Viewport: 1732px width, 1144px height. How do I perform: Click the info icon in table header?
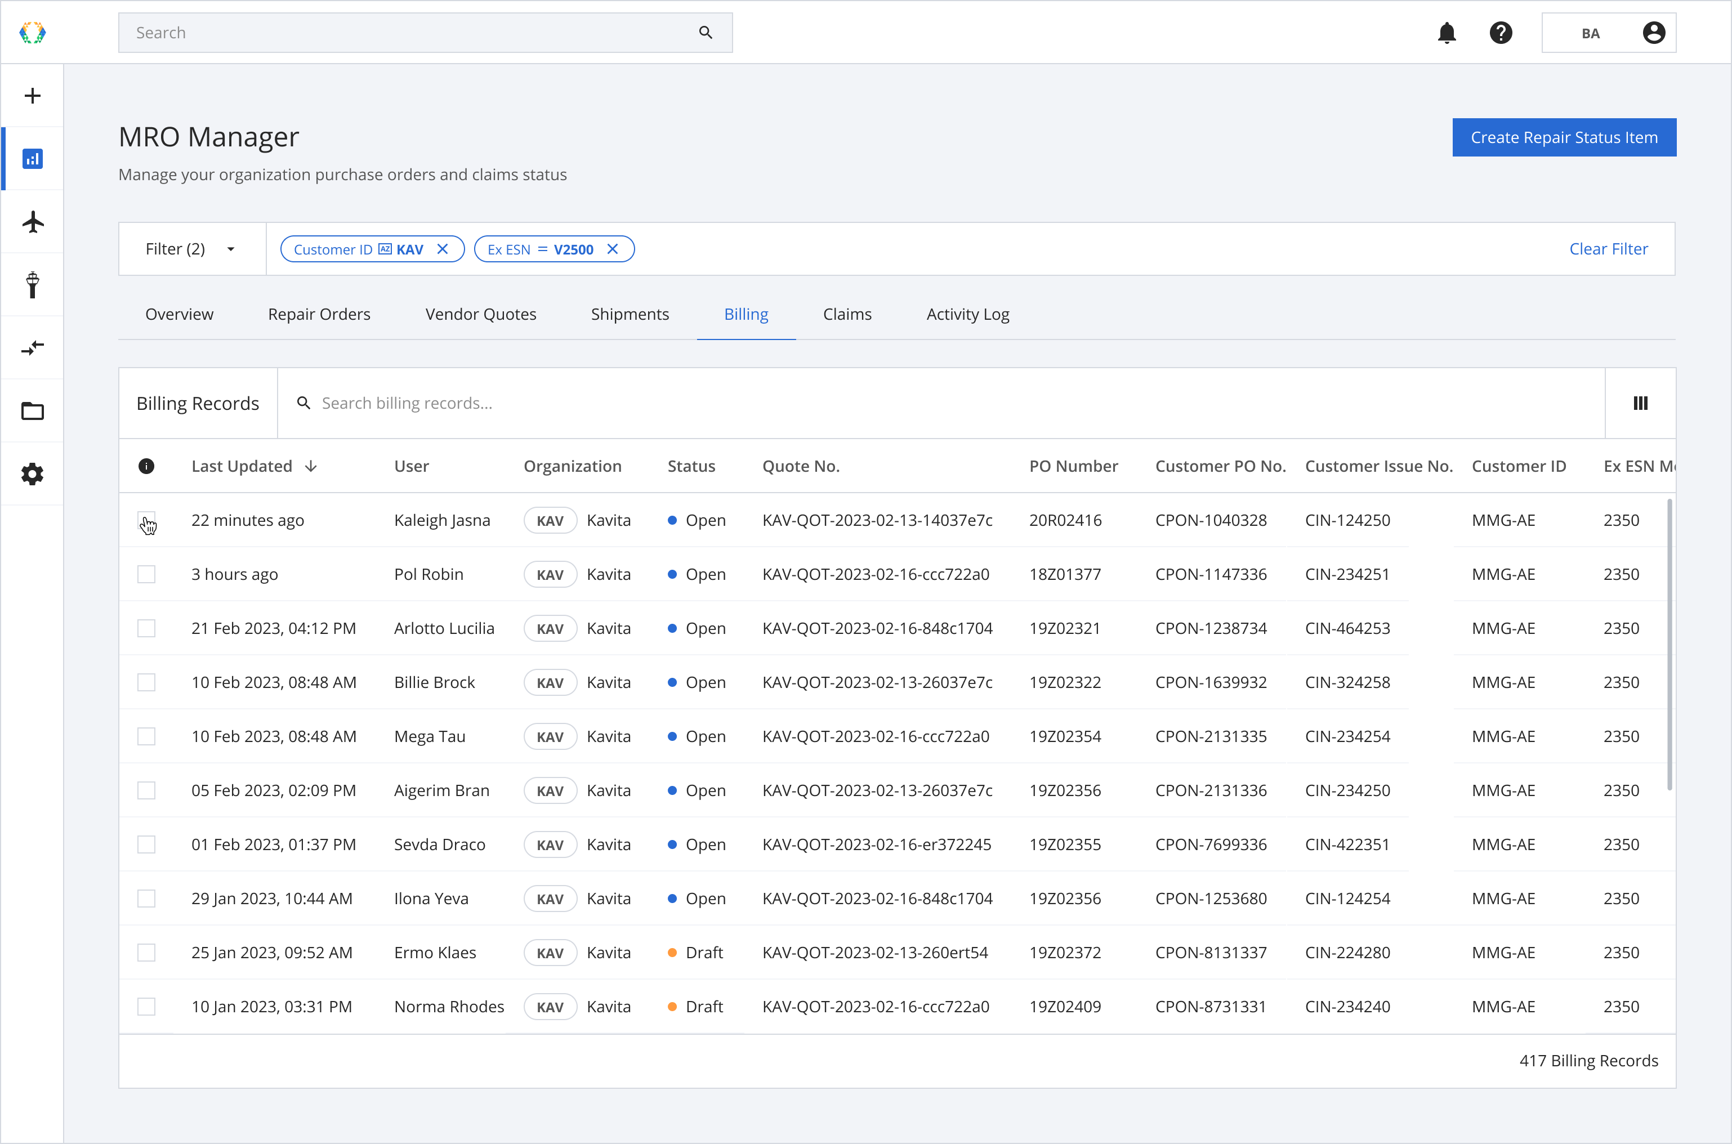pos(146,466)
